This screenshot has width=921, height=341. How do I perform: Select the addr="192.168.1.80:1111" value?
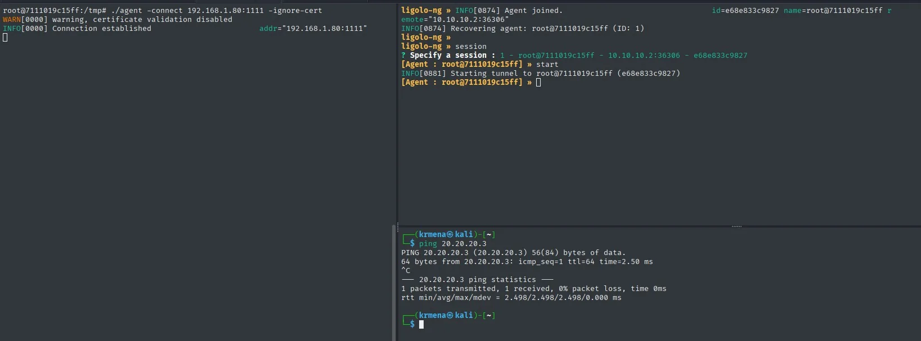(313, 29)
